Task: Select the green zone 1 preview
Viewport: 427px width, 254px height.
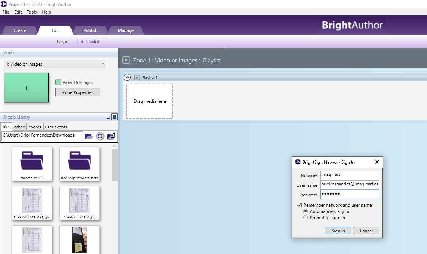Action: pos(26,88)
